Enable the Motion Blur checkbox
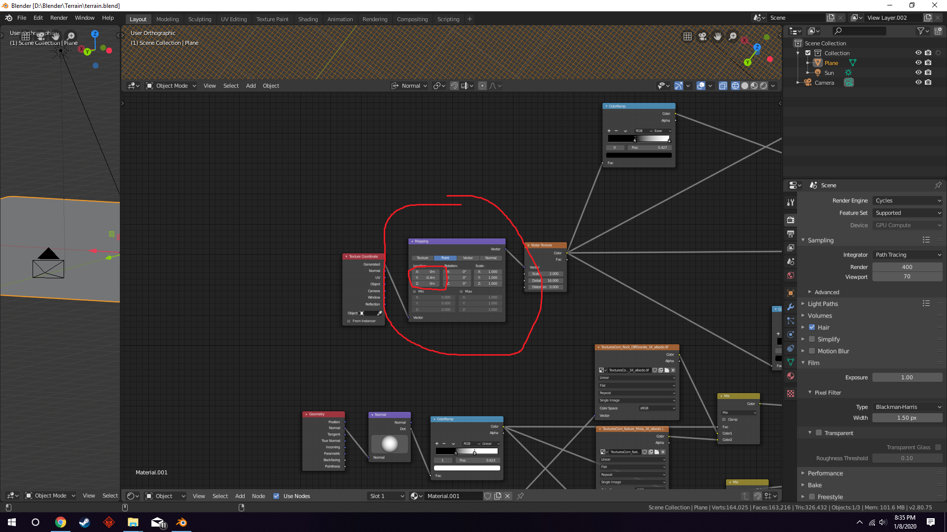This screenshot has height=532, width=947. click(x=812, y=351)
